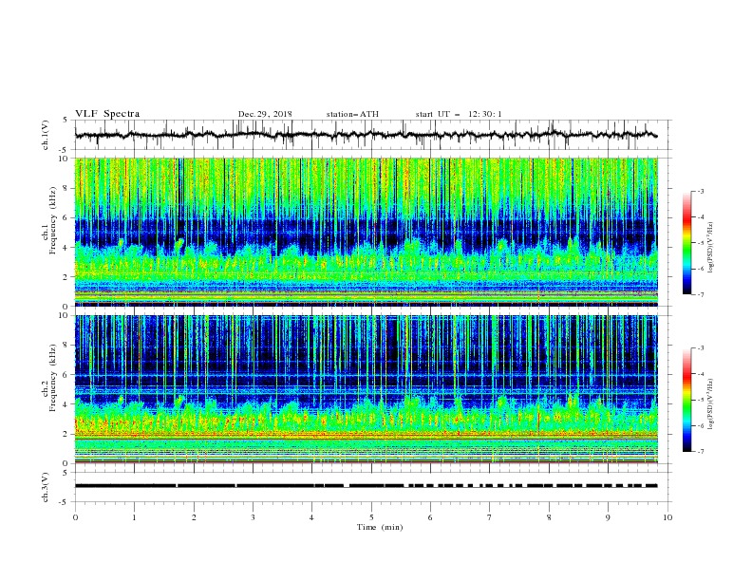The width and height of the screenshot is (752, 581).
Task: Click the ch.3 black signal trace
Action: pyautogui.click(x=366, y=486)
